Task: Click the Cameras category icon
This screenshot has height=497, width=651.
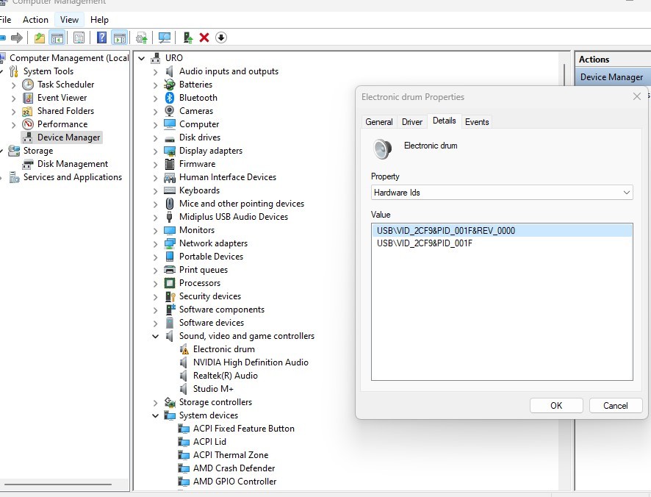Action: tap(170, 111)
